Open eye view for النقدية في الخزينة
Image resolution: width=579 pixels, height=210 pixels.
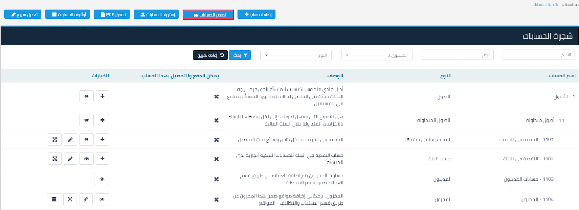pos(86,139)
